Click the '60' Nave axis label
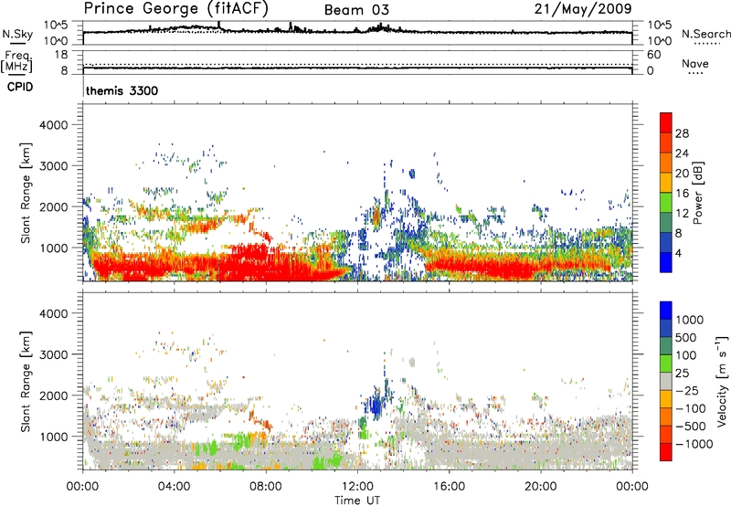Image resolution: width=731 pixels, height=506 pixels. [653, 55]
